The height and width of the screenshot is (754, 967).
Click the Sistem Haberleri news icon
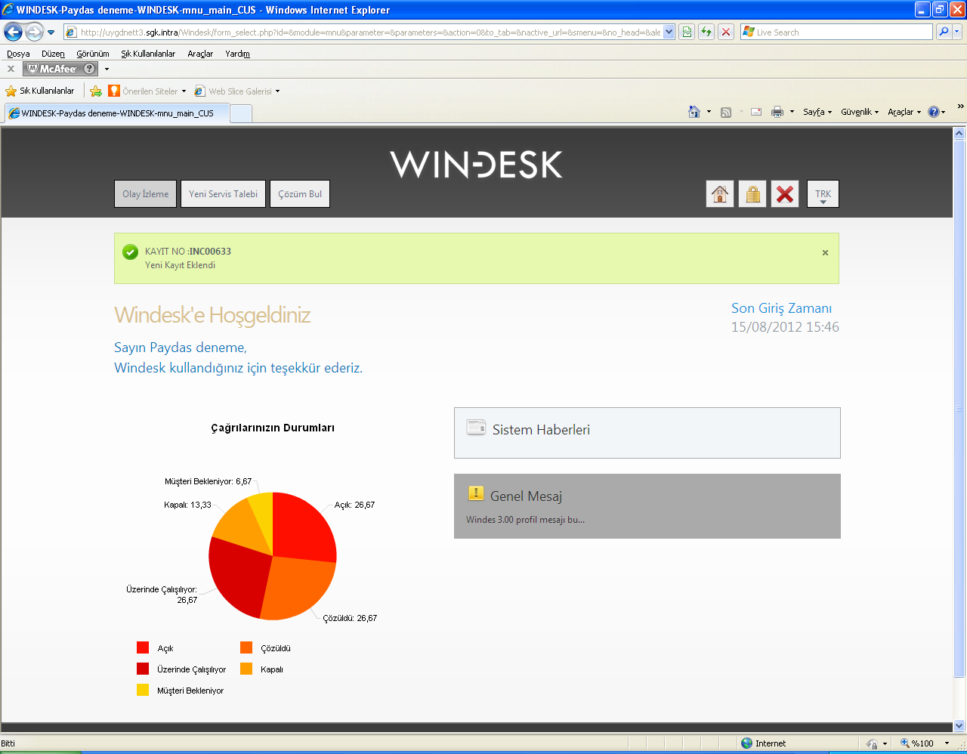(x=476, y=428)
